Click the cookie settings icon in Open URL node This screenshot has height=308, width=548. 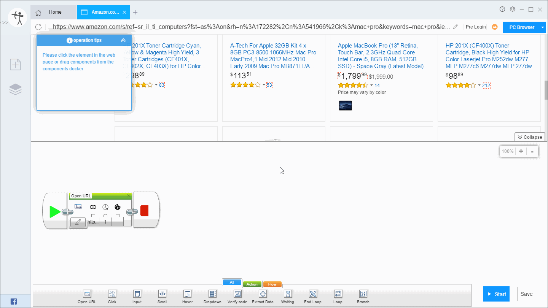(x=117, y=207)
